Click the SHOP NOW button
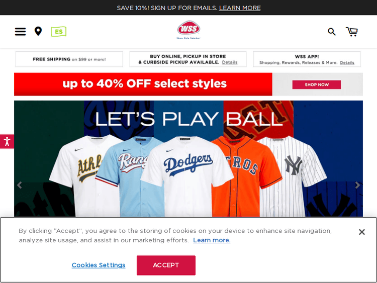 click(316, 84)
